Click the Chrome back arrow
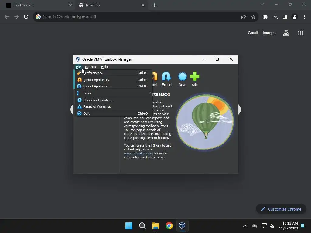This screenshot has width=311, height=233. [7, 17]
